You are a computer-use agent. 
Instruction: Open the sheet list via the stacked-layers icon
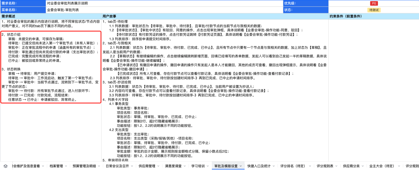[x=5, y=166]
